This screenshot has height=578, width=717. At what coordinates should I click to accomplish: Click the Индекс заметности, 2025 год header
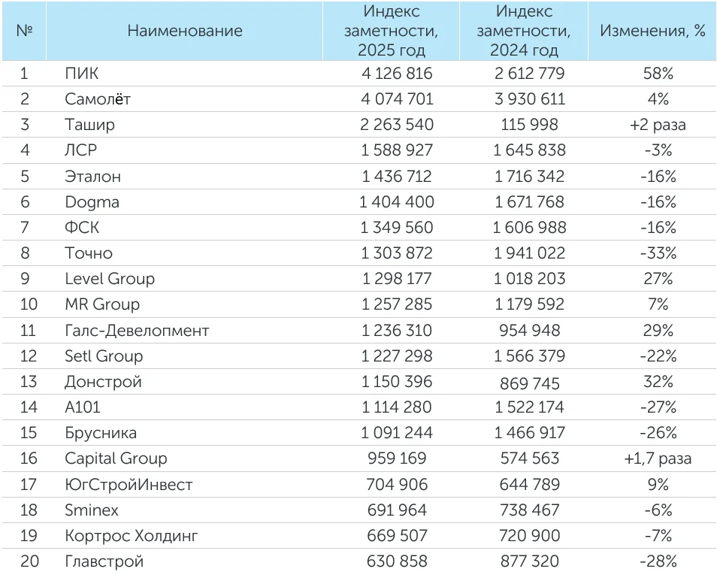pos(391,31)
